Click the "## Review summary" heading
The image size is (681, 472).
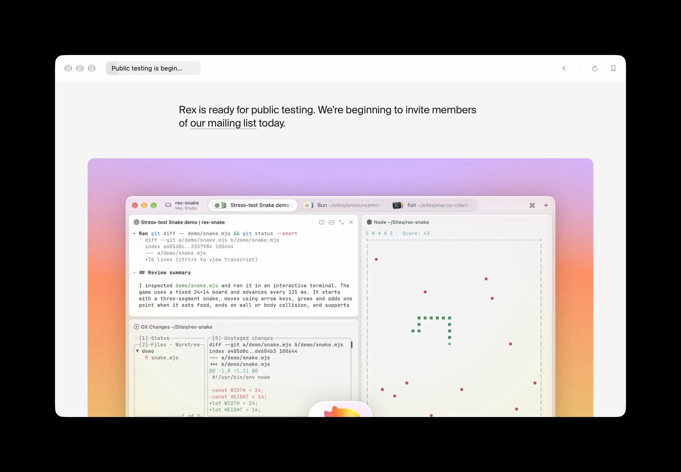coord(165,273)
